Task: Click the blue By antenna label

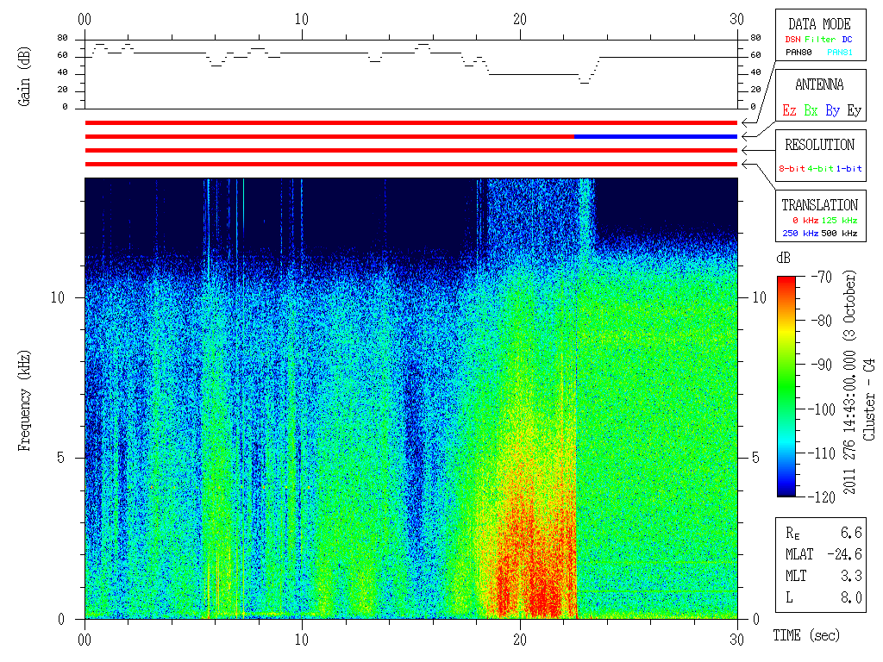Action: click(832, 110)
